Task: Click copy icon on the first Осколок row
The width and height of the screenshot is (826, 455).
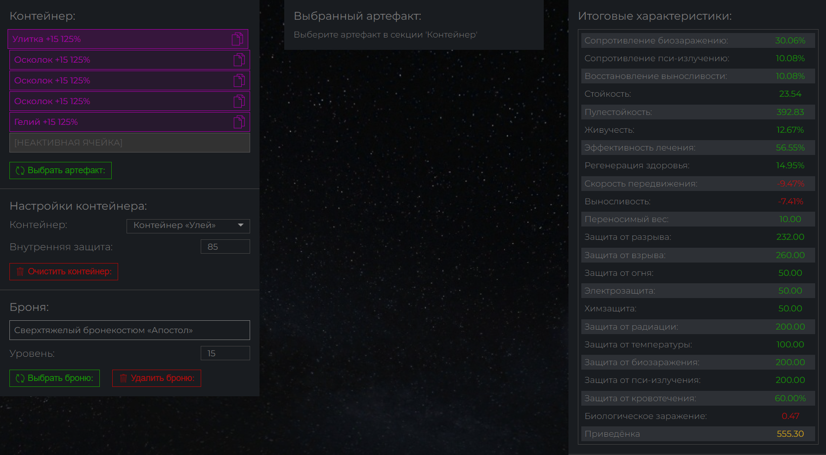Action: click(239, 60)
